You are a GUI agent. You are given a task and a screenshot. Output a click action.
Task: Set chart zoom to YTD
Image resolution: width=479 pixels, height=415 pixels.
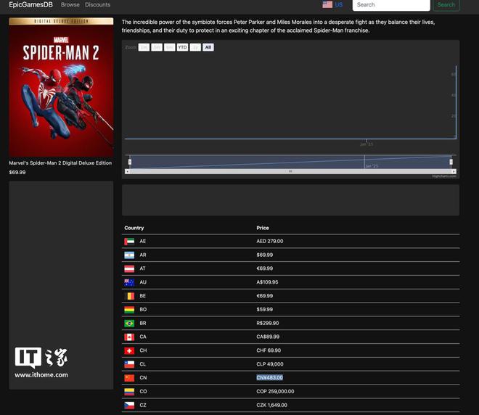(x=182, y=47)
